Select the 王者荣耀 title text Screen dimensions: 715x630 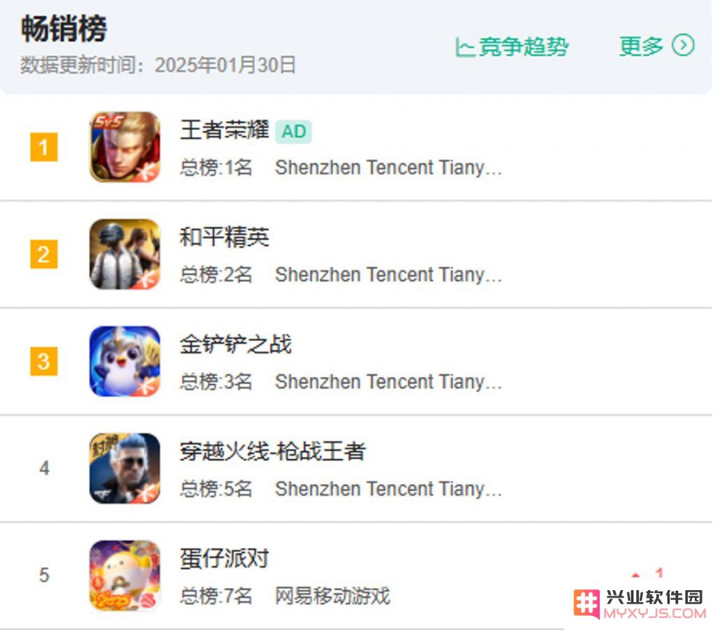[224, 130]
